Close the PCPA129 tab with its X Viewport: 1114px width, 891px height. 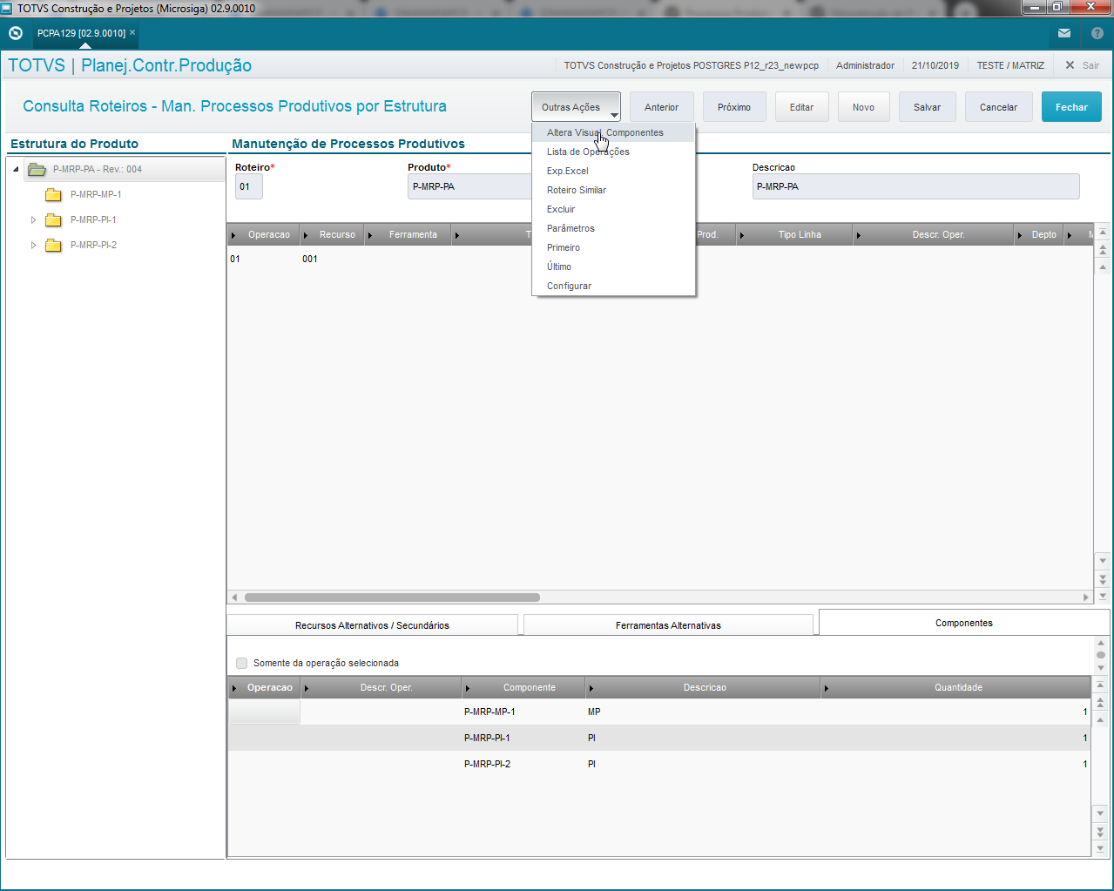pyautogui.click(x=132, y=32)
